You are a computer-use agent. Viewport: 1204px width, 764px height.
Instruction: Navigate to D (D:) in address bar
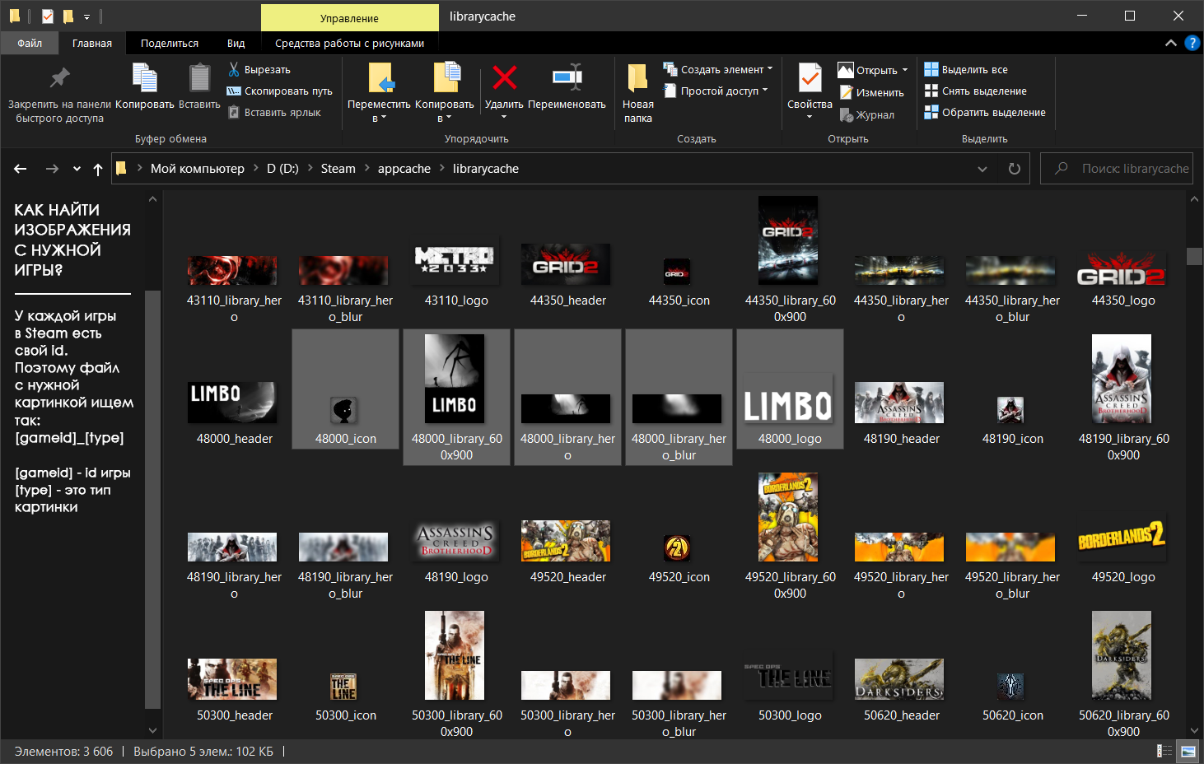click(282, 169)
